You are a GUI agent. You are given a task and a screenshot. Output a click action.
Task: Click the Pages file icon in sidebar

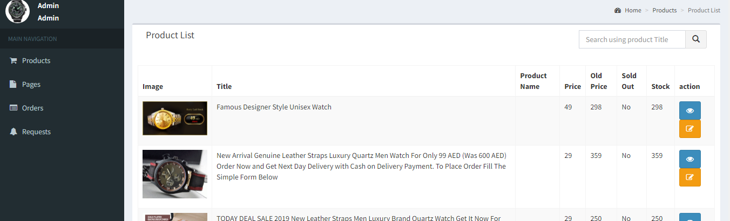(13, 85)
